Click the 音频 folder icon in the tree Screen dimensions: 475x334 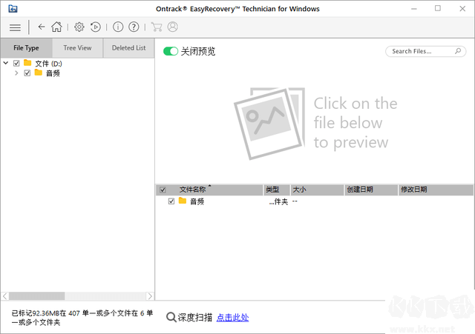click(x=38, y=73)
